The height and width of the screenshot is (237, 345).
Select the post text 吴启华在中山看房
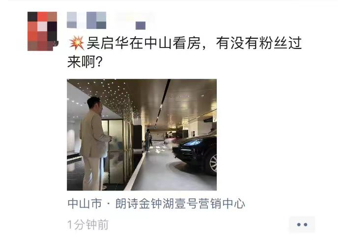[144, 43]
